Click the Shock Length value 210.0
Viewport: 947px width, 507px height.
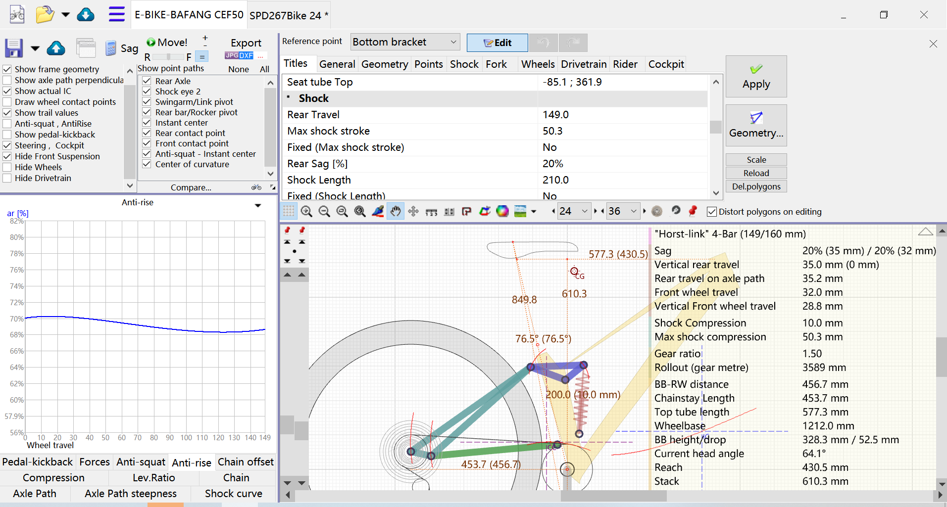(623, 180)
